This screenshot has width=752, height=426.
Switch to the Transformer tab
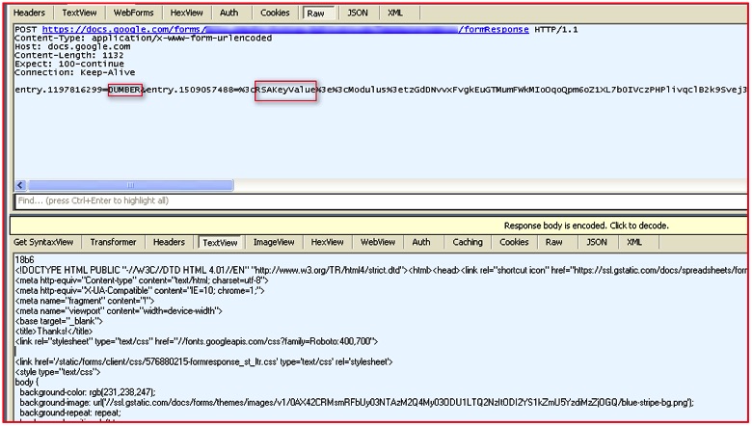point(113,242)
